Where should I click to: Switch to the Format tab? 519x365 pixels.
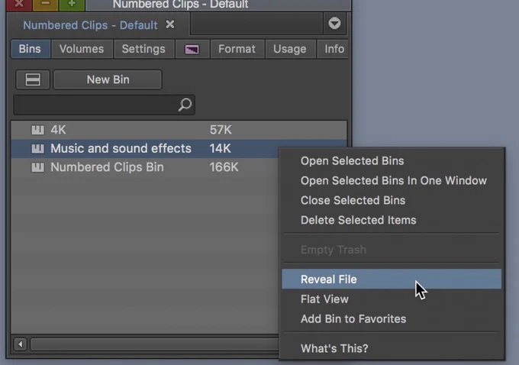tap(237, 49)
